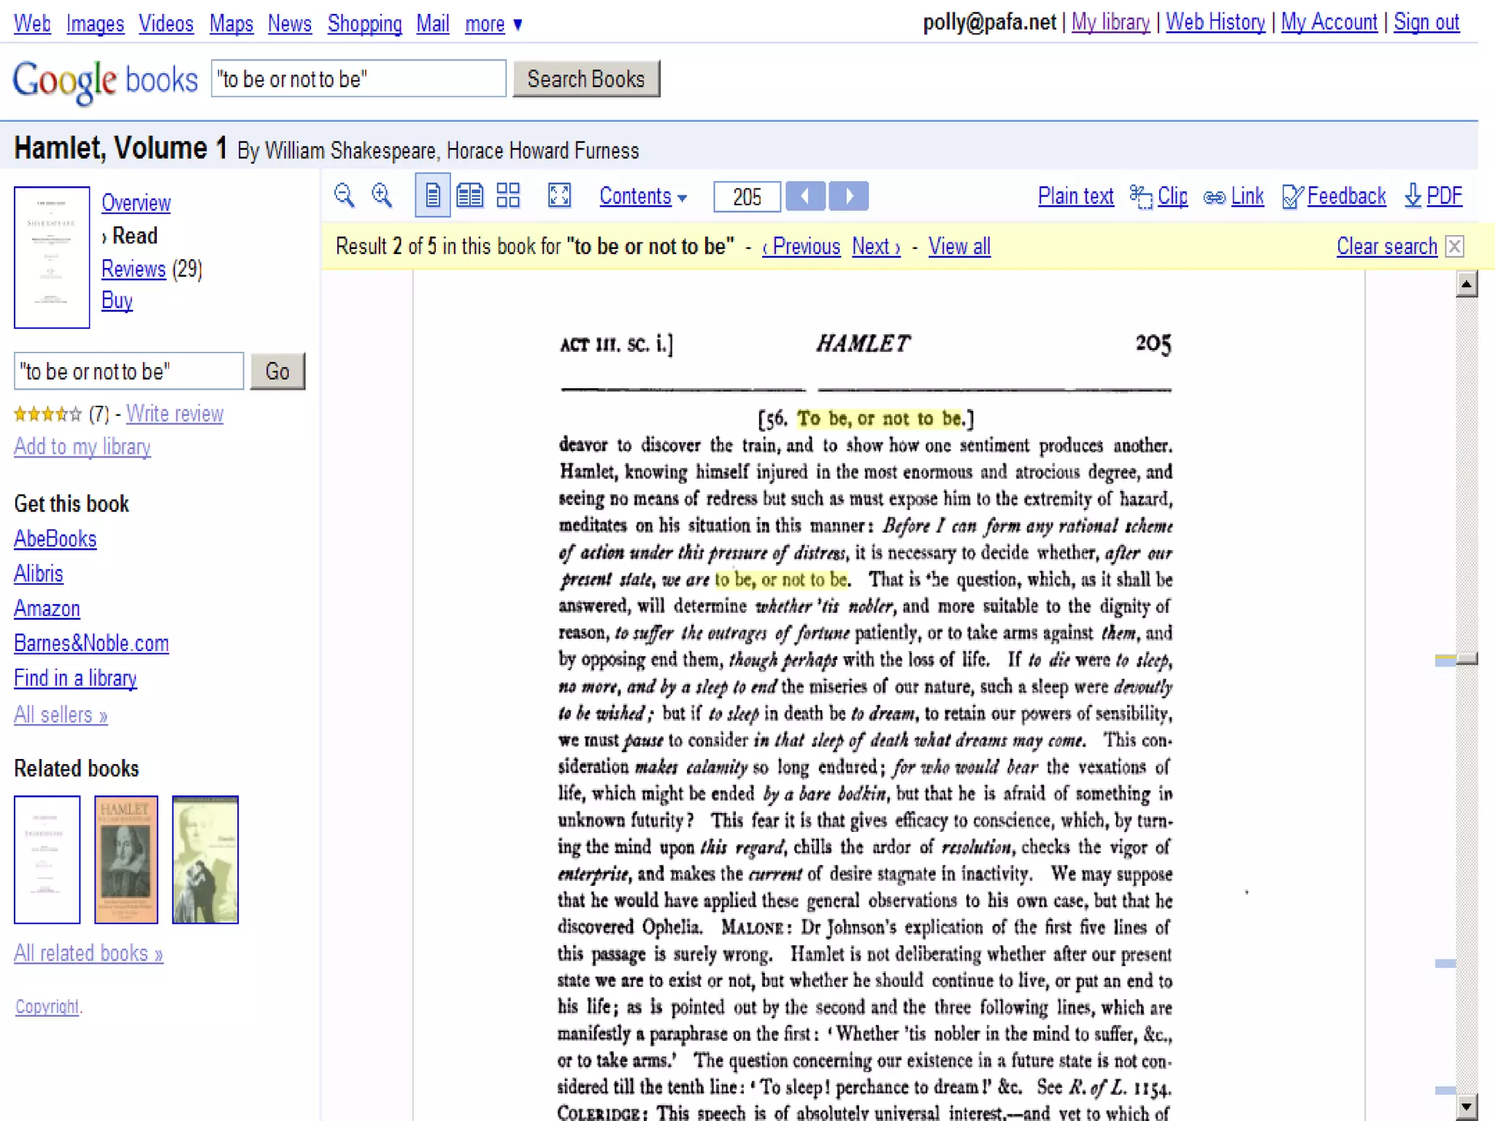Click the zoom out magnifier icon

pyautogui.click(x=344, y=196)
